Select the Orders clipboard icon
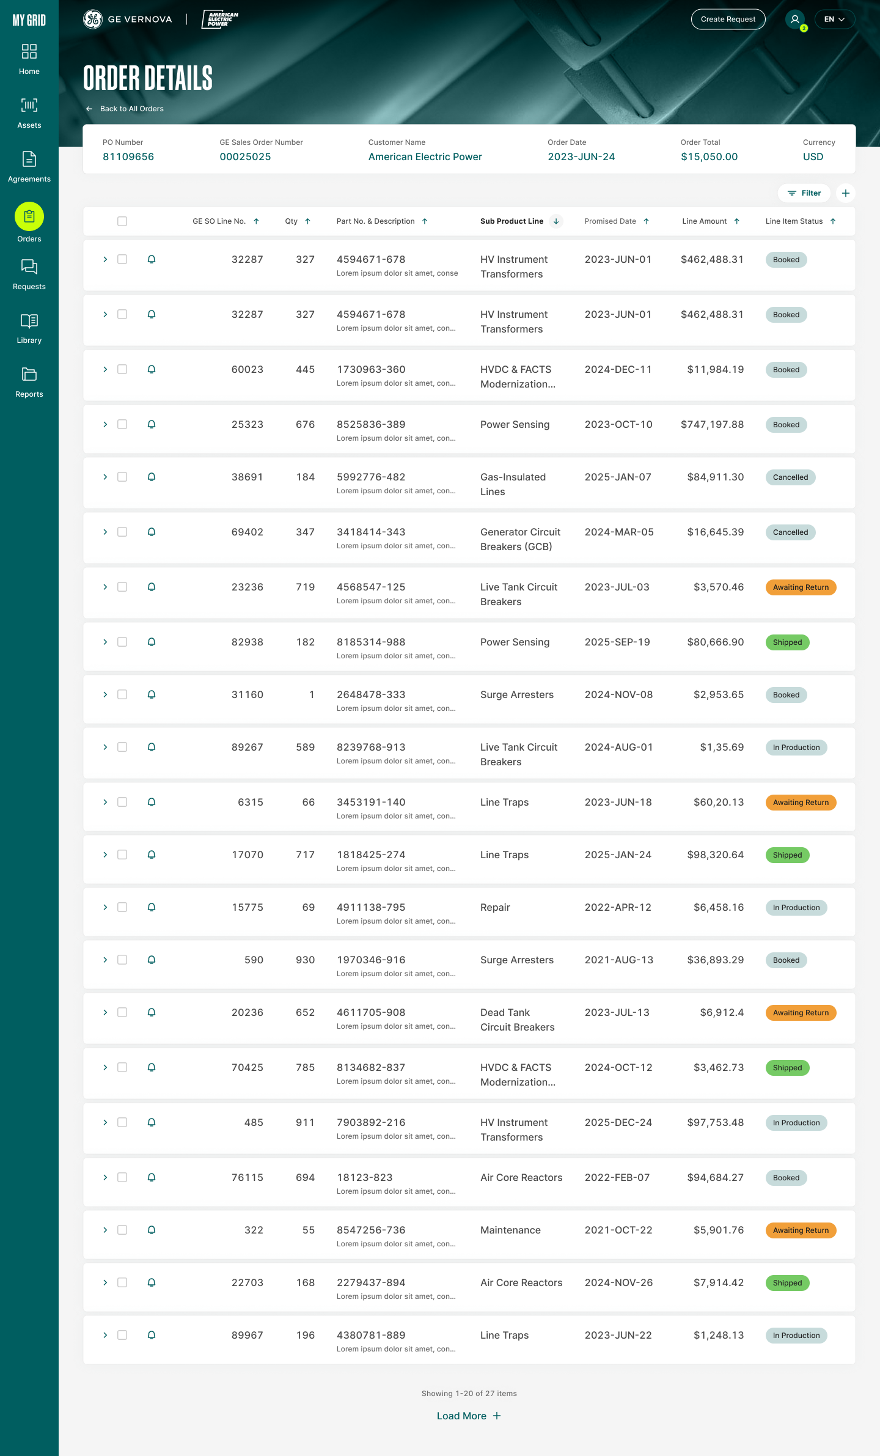 29,216
